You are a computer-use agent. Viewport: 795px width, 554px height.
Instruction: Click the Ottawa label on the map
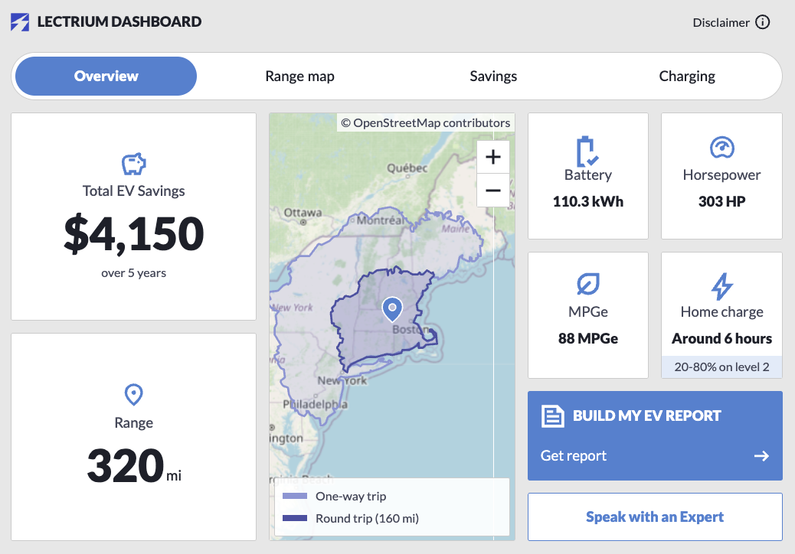coord(303,212)
